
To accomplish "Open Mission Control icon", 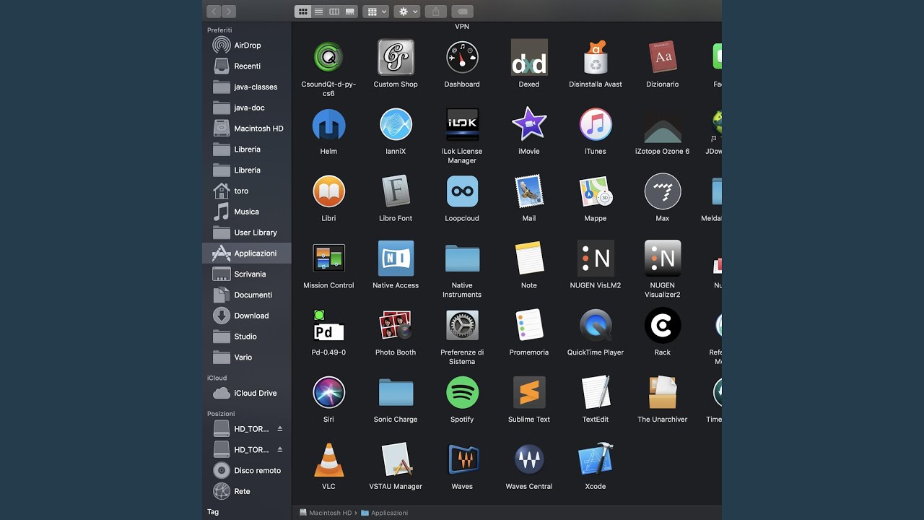I will click(x=328, y=259).
